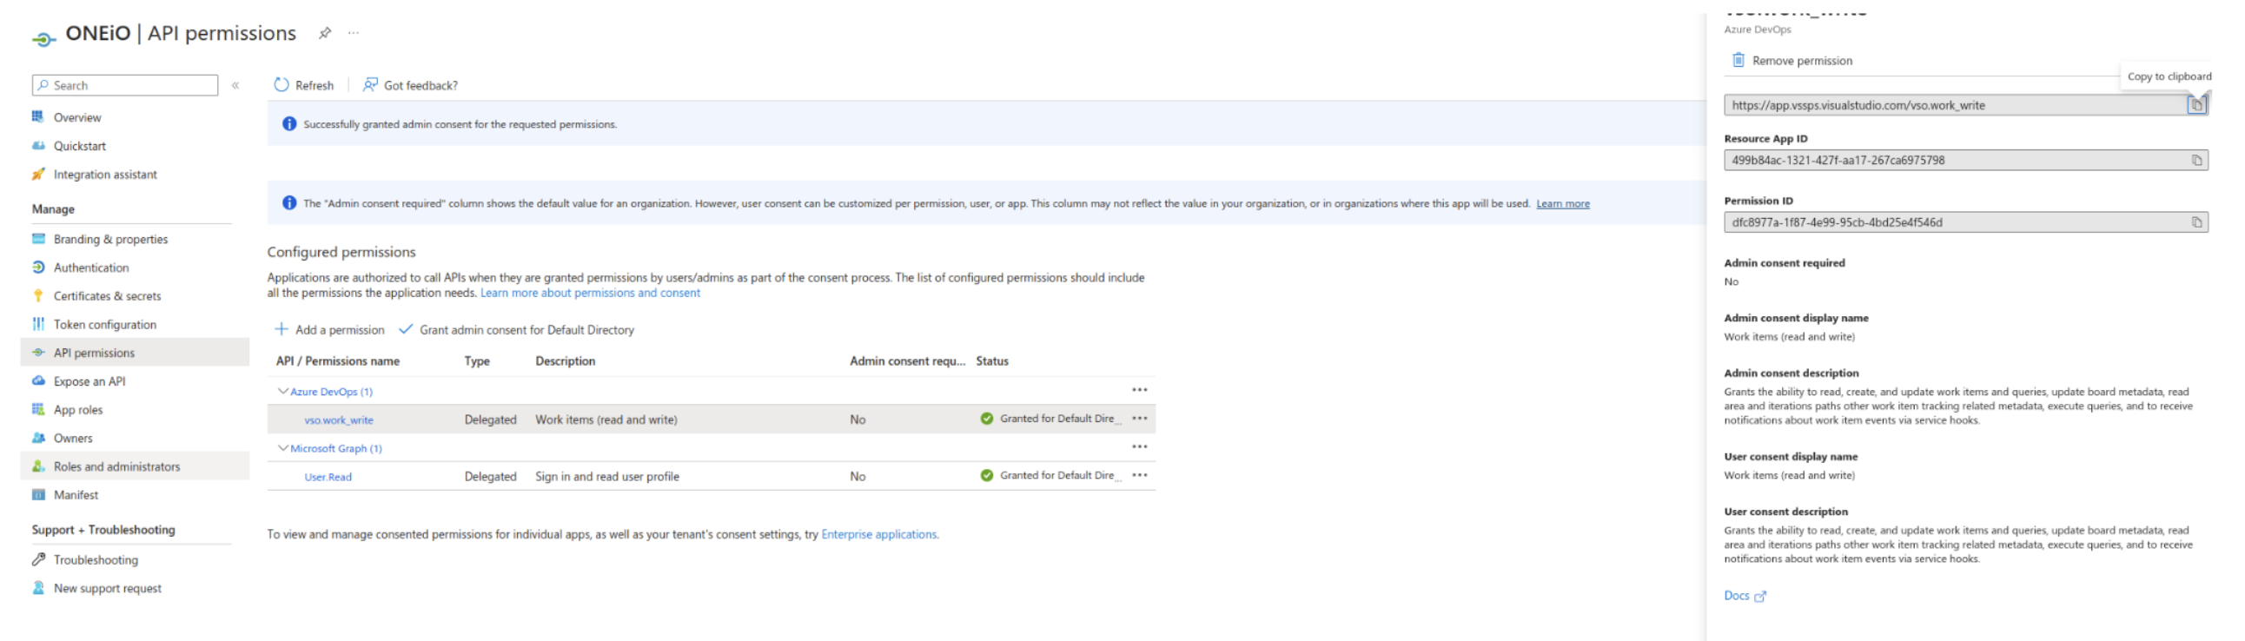Image resolution: width=2245 pixels, height=641 pixels.
Task: Collapse the Azure DevOps permissions group
Action: pyautogui.click(x=282, y=391)
